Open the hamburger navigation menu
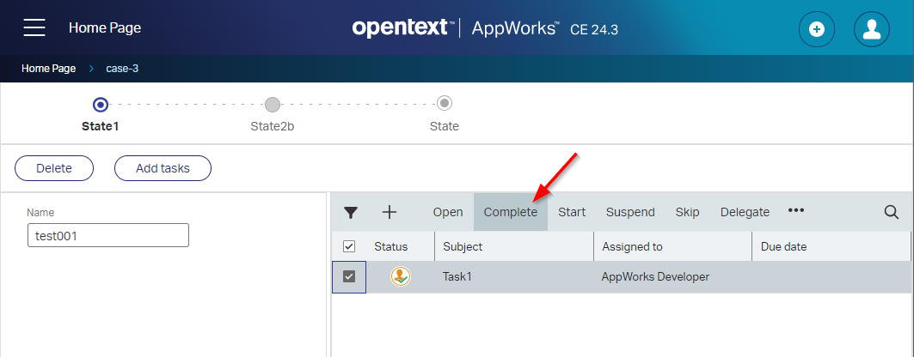The image size is (914, 357). click(x=34, y=28)
